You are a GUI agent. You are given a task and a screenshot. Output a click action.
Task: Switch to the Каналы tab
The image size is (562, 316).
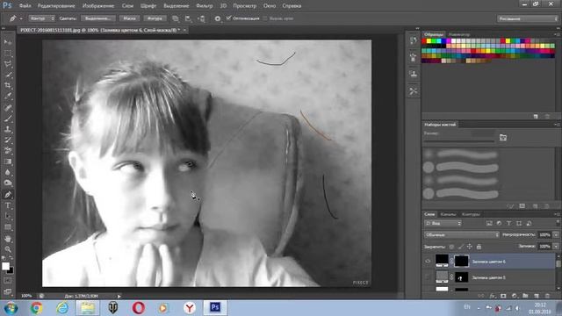click(448, 214)
